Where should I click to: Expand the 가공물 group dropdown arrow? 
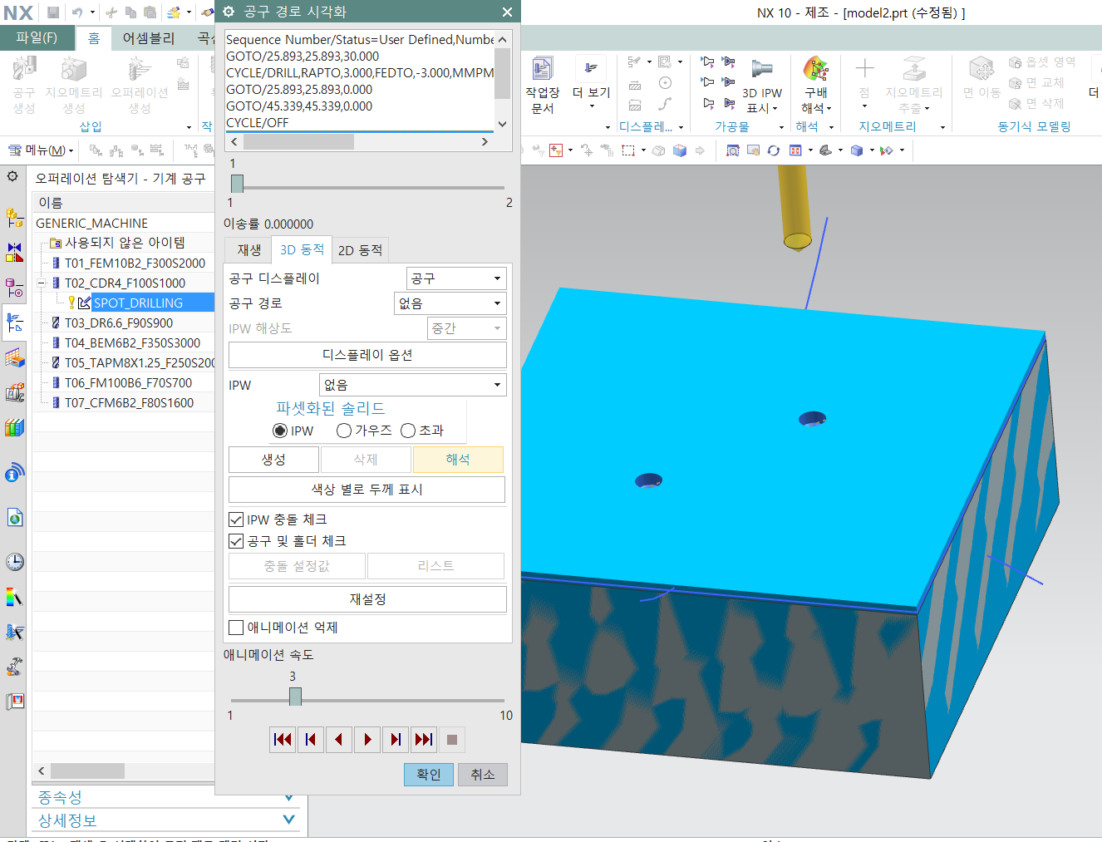click(x=781, y=127)
